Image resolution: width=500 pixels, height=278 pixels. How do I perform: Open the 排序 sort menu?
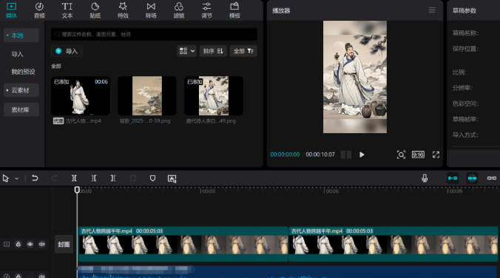tap(213, 51)
